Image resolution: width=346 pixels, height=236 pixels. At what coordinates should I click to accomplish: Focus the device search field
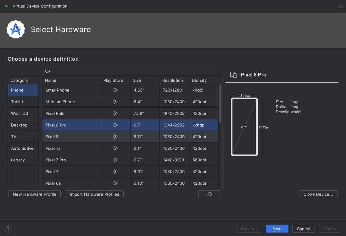[x=135, y=71]
